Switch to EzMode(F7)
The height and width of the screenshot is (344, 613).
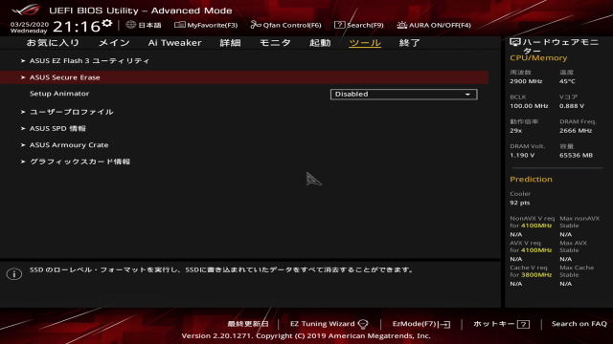(421, 324)
